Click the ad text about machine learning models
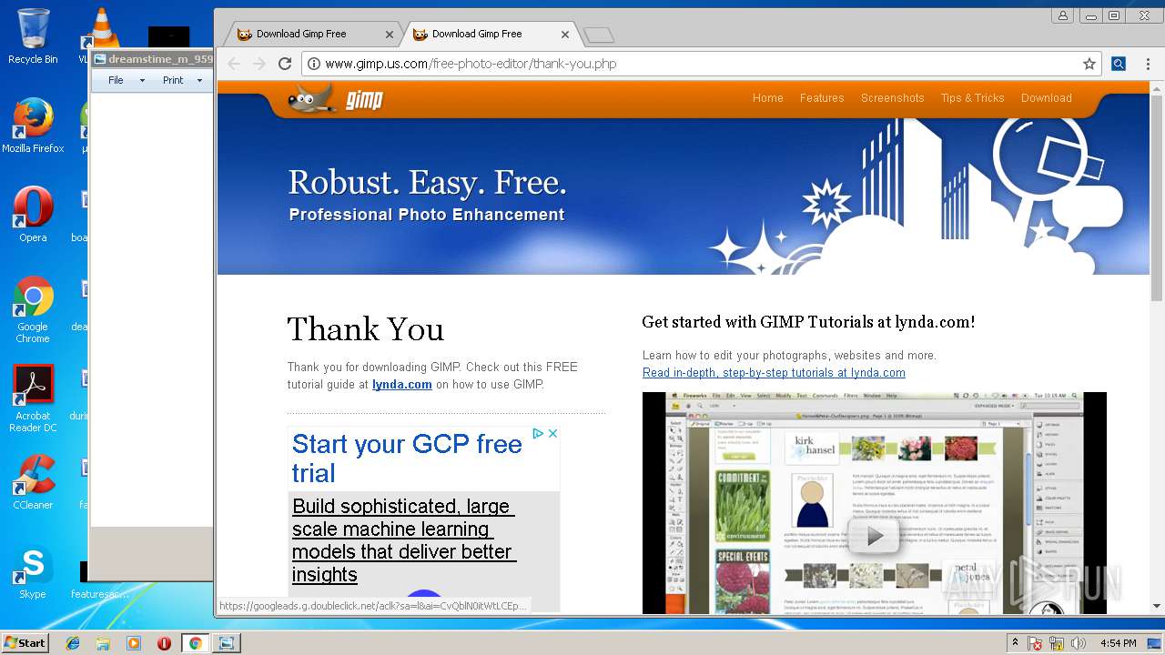This screenshot has width=1165, height=655. click(403, 540)
